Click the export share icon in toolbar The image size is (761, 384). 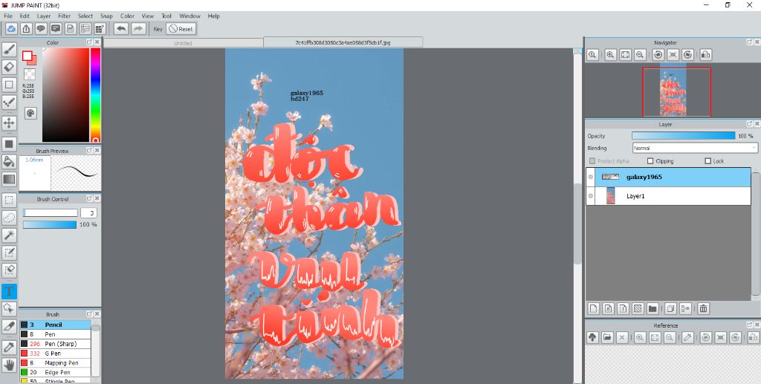(x=26, y=29)
